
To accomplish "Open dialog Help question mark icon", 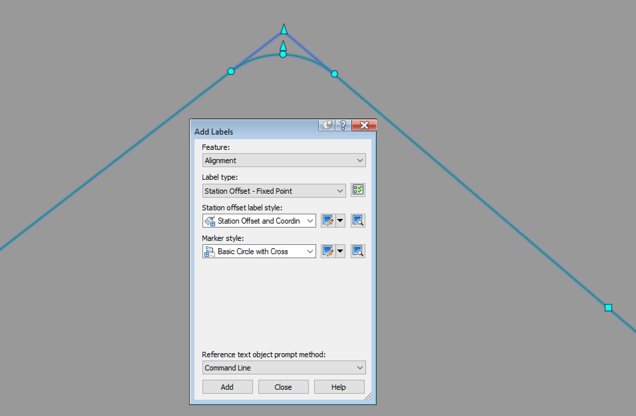I will click(343, 125).
